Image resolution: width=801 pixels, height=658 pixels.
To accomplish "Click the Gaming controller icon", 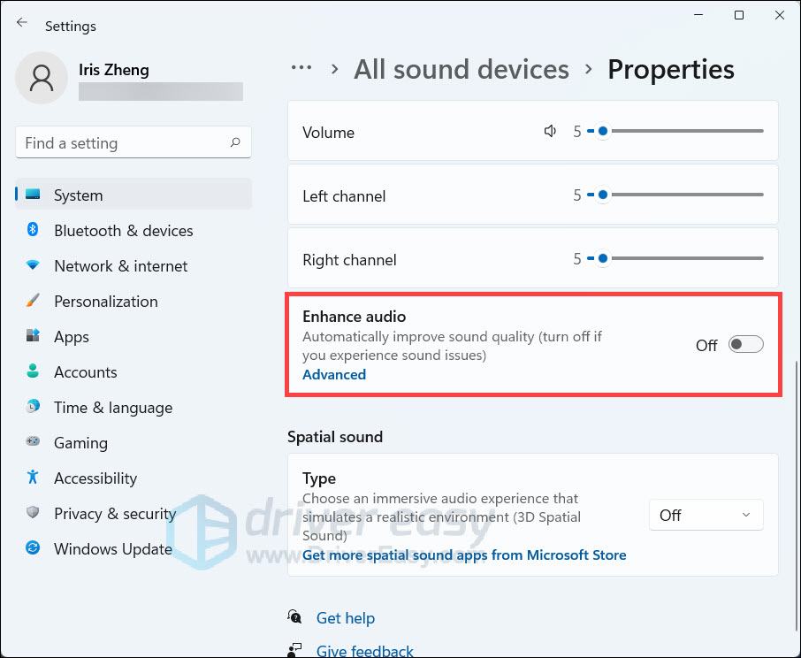I will 33,442.
